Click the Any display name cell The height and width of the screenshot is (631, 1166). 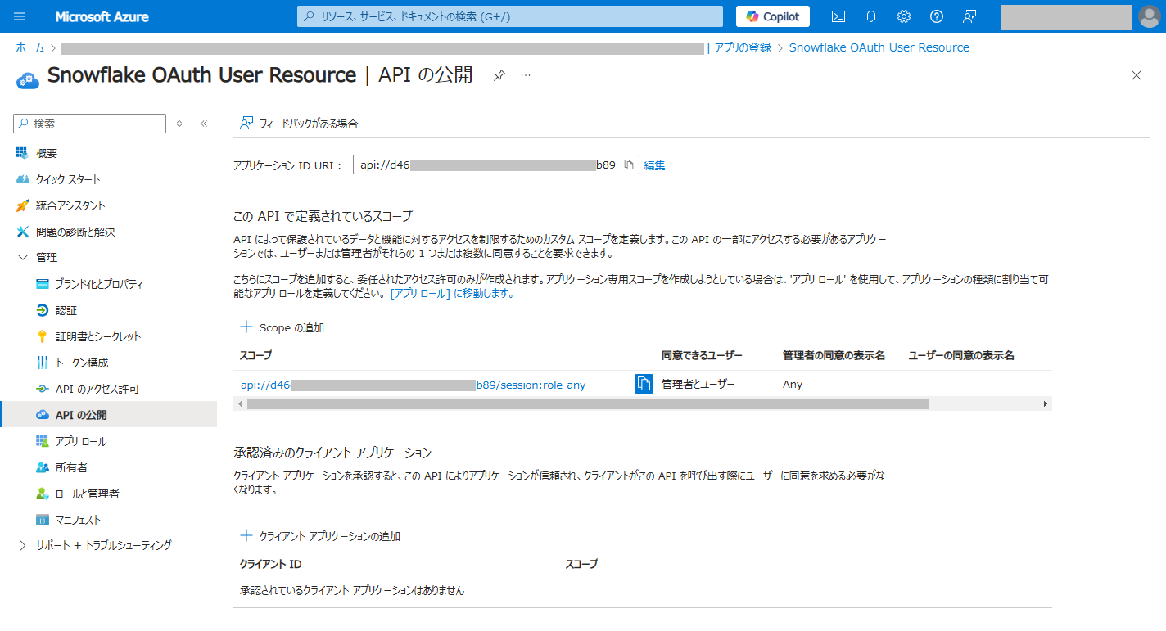[793, 384]
